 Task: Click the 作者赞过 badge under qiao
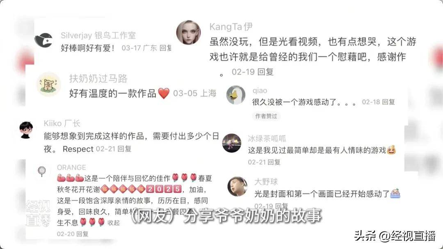pos(266,116)
